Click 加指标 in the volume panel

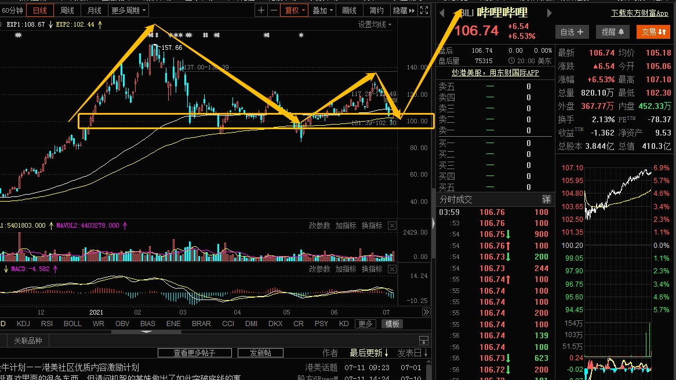click(346, 225)
